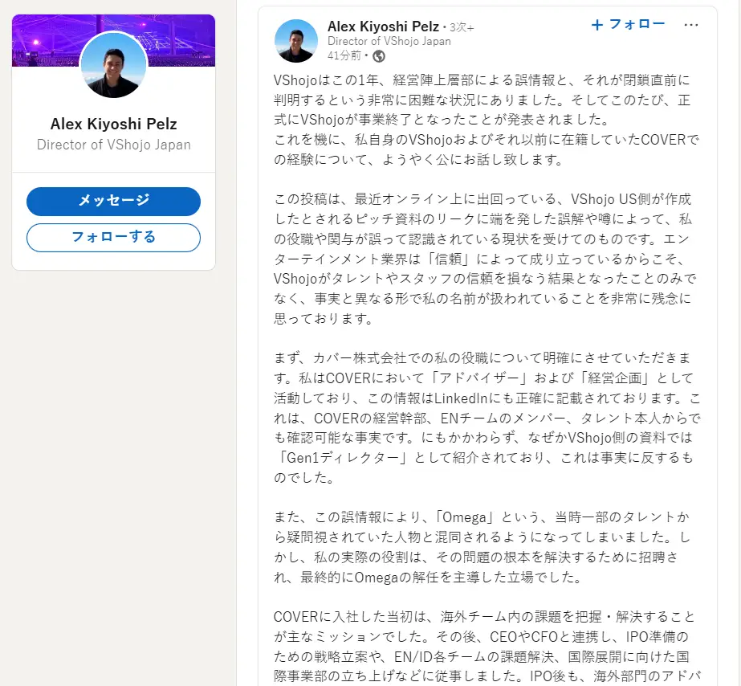Screen dimensions: 741x686
Task: Click the sidebar Director of VShojo Japan headline
Action: [113, 145]
